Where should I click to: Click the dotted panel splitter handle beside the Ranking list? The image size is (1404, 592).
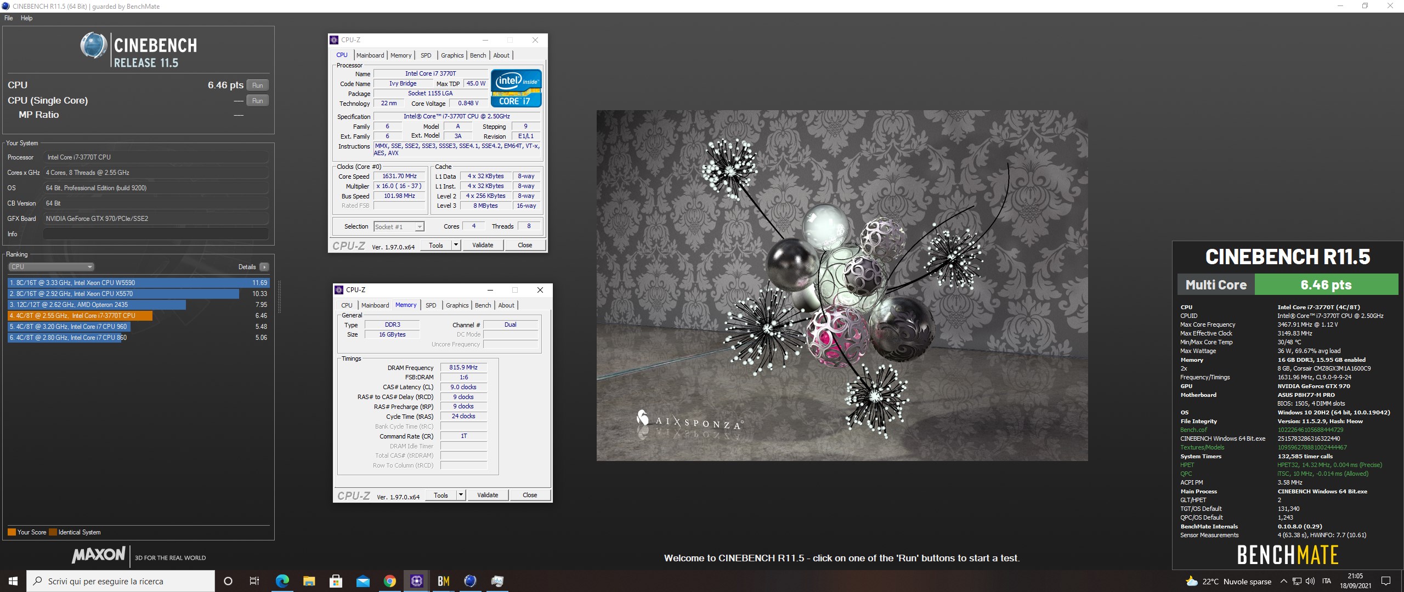click(280, 297)
